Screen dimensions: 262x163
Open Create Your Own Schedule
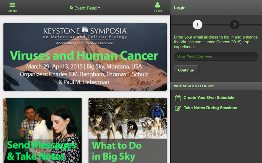209,97
